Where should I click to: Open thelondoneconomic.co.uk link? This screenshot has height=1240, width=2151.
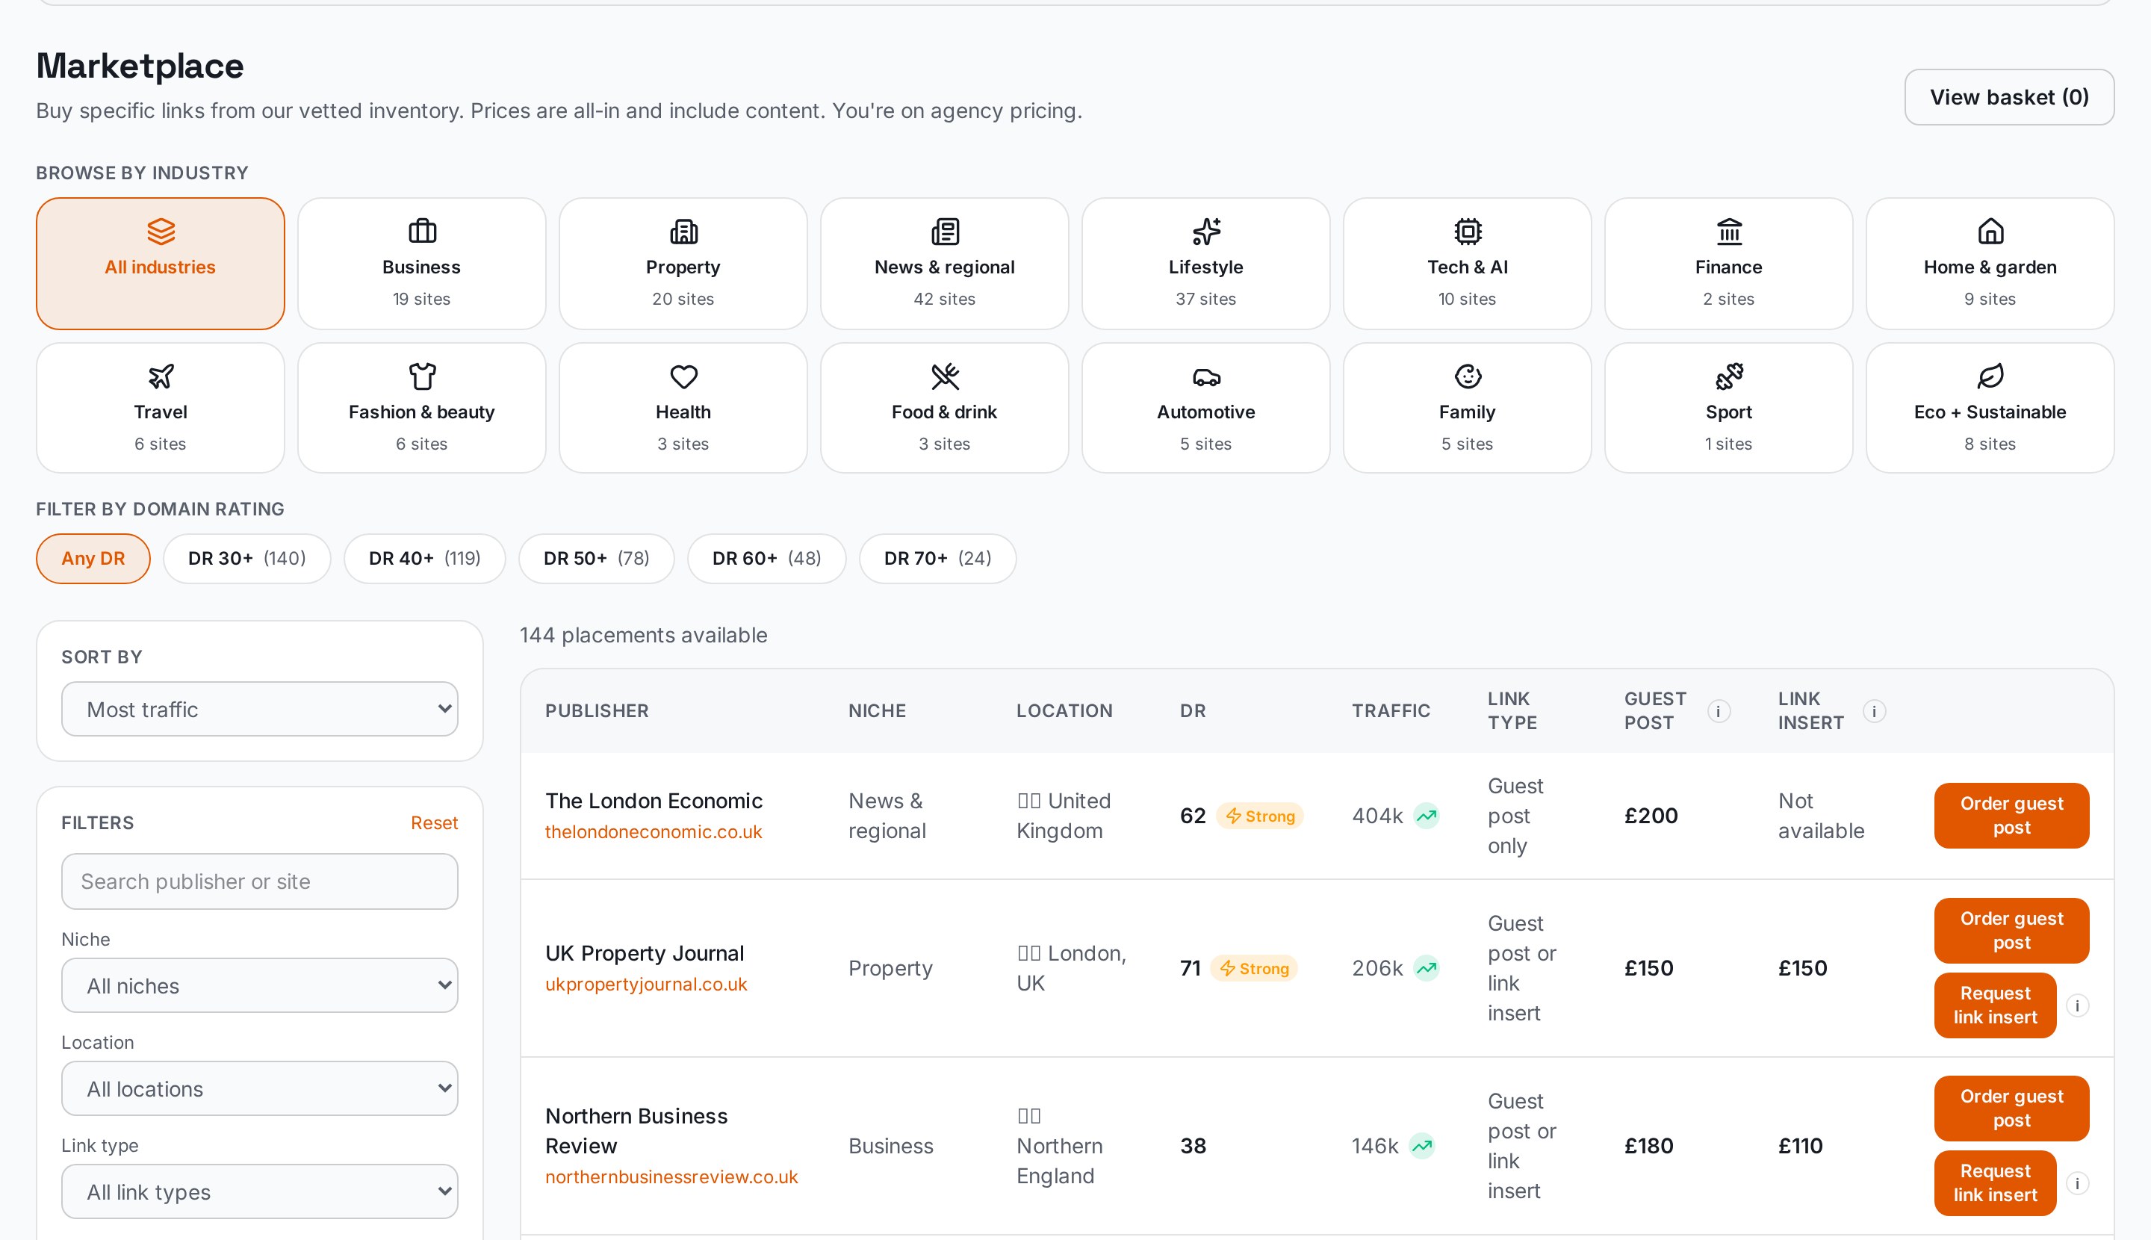point(653,832)
